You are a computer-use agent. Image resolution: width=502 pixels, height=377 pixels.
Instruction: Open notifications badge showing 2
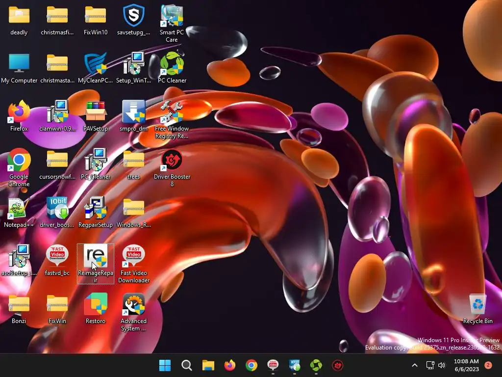488,365
